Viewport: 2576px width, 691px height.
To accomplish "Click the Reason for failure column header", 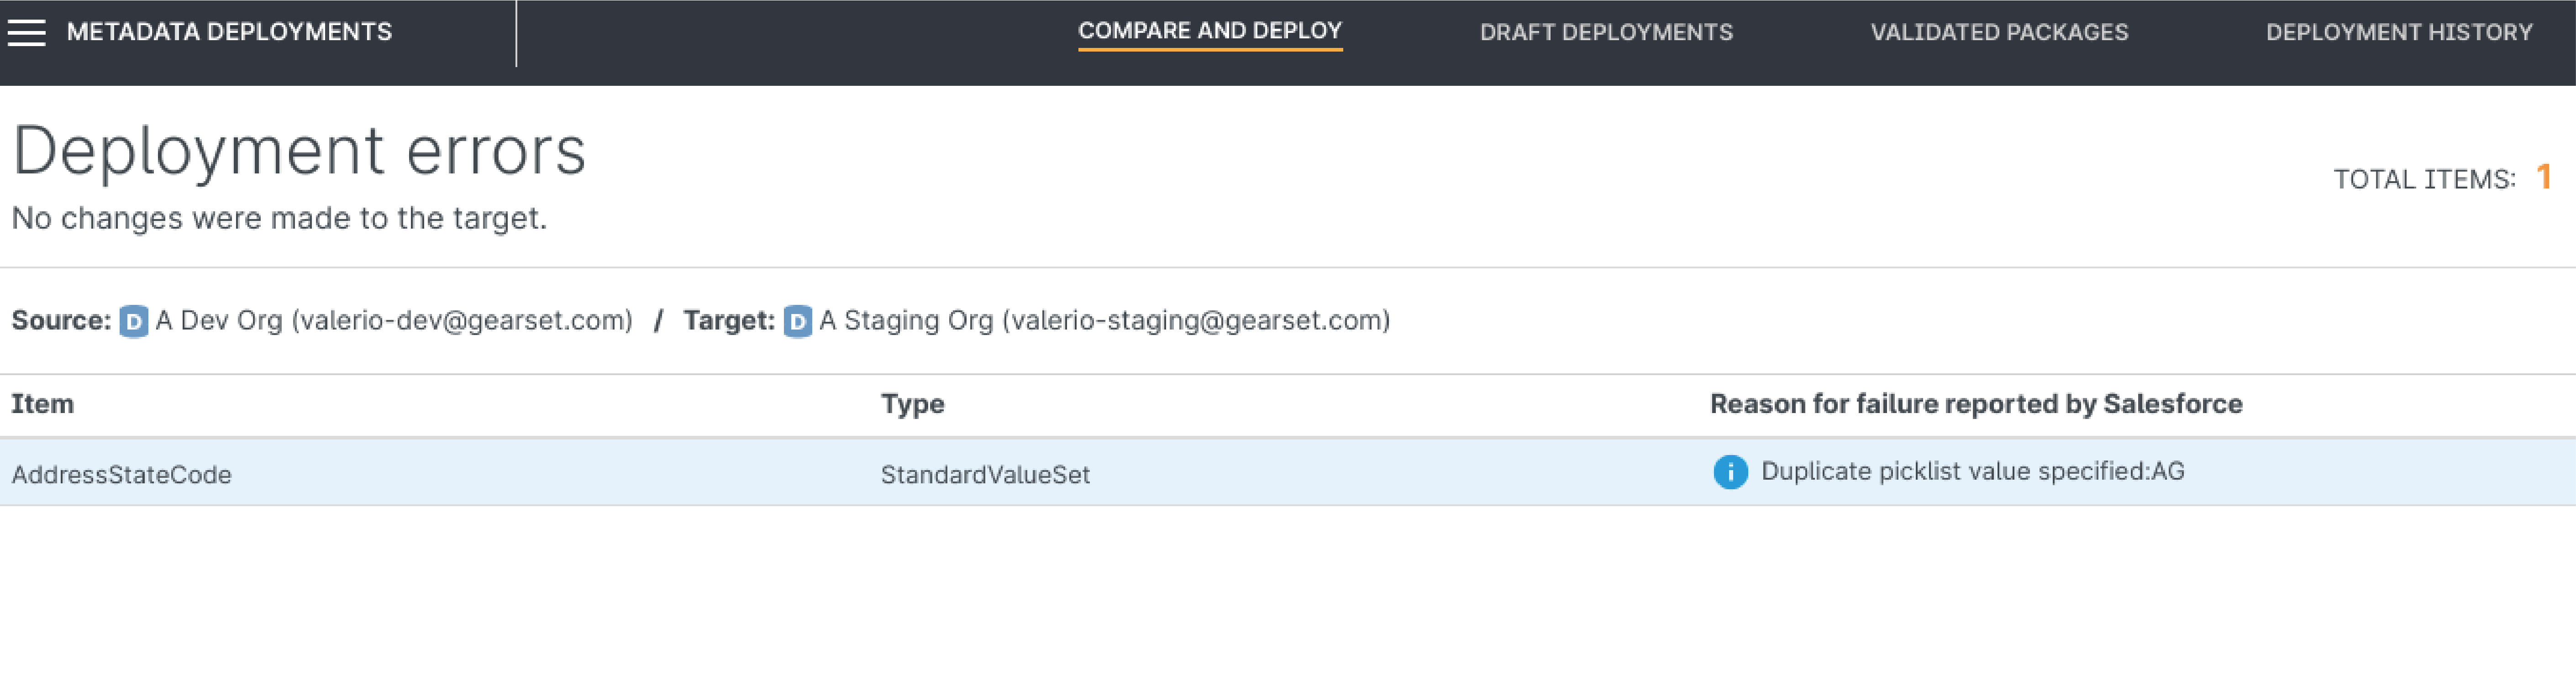I will point(1975,404).
